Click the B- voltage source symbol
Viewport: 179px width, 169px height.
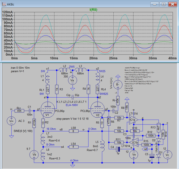pyautogui.click(x=118, y=84)
